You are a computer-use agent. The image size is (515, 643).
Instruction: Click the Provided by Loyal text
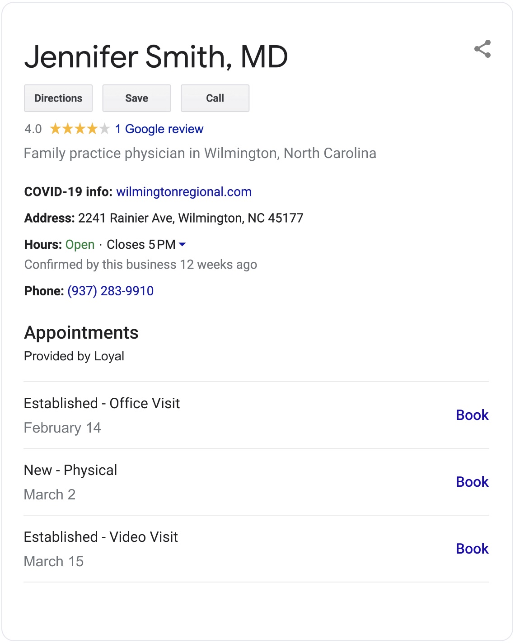pyautogui.click(x=74, y=356)
